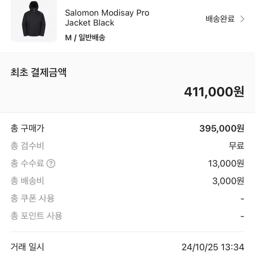Tap the 거래 일시 label

pyautogui.click(x=27, y=247)
